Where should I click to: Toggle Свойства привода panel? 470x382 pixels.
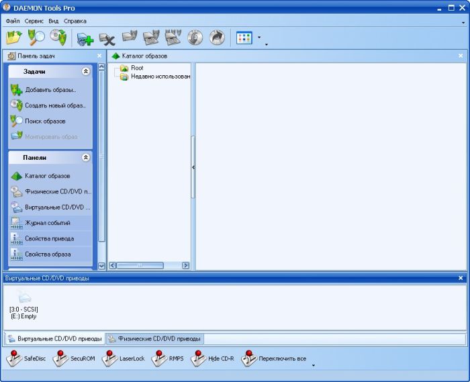[50, 238]
